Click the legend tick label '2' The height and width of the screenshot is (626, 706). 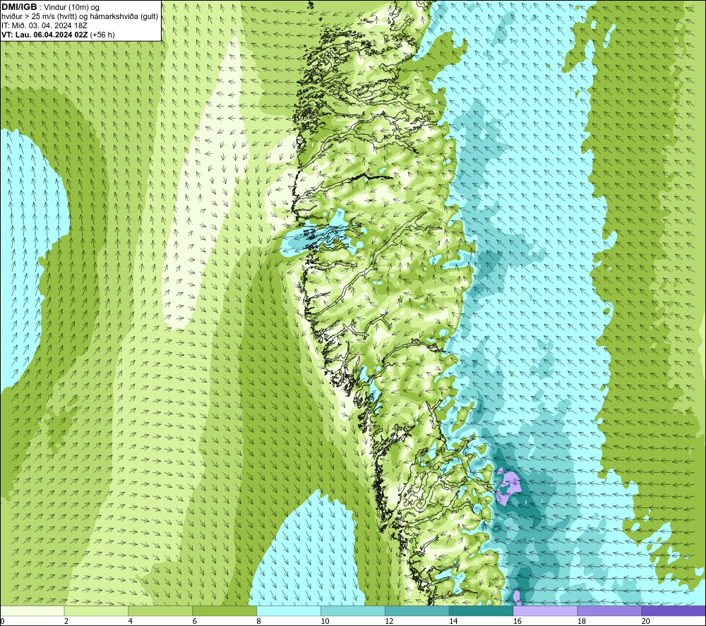click(x=66, y=621)
